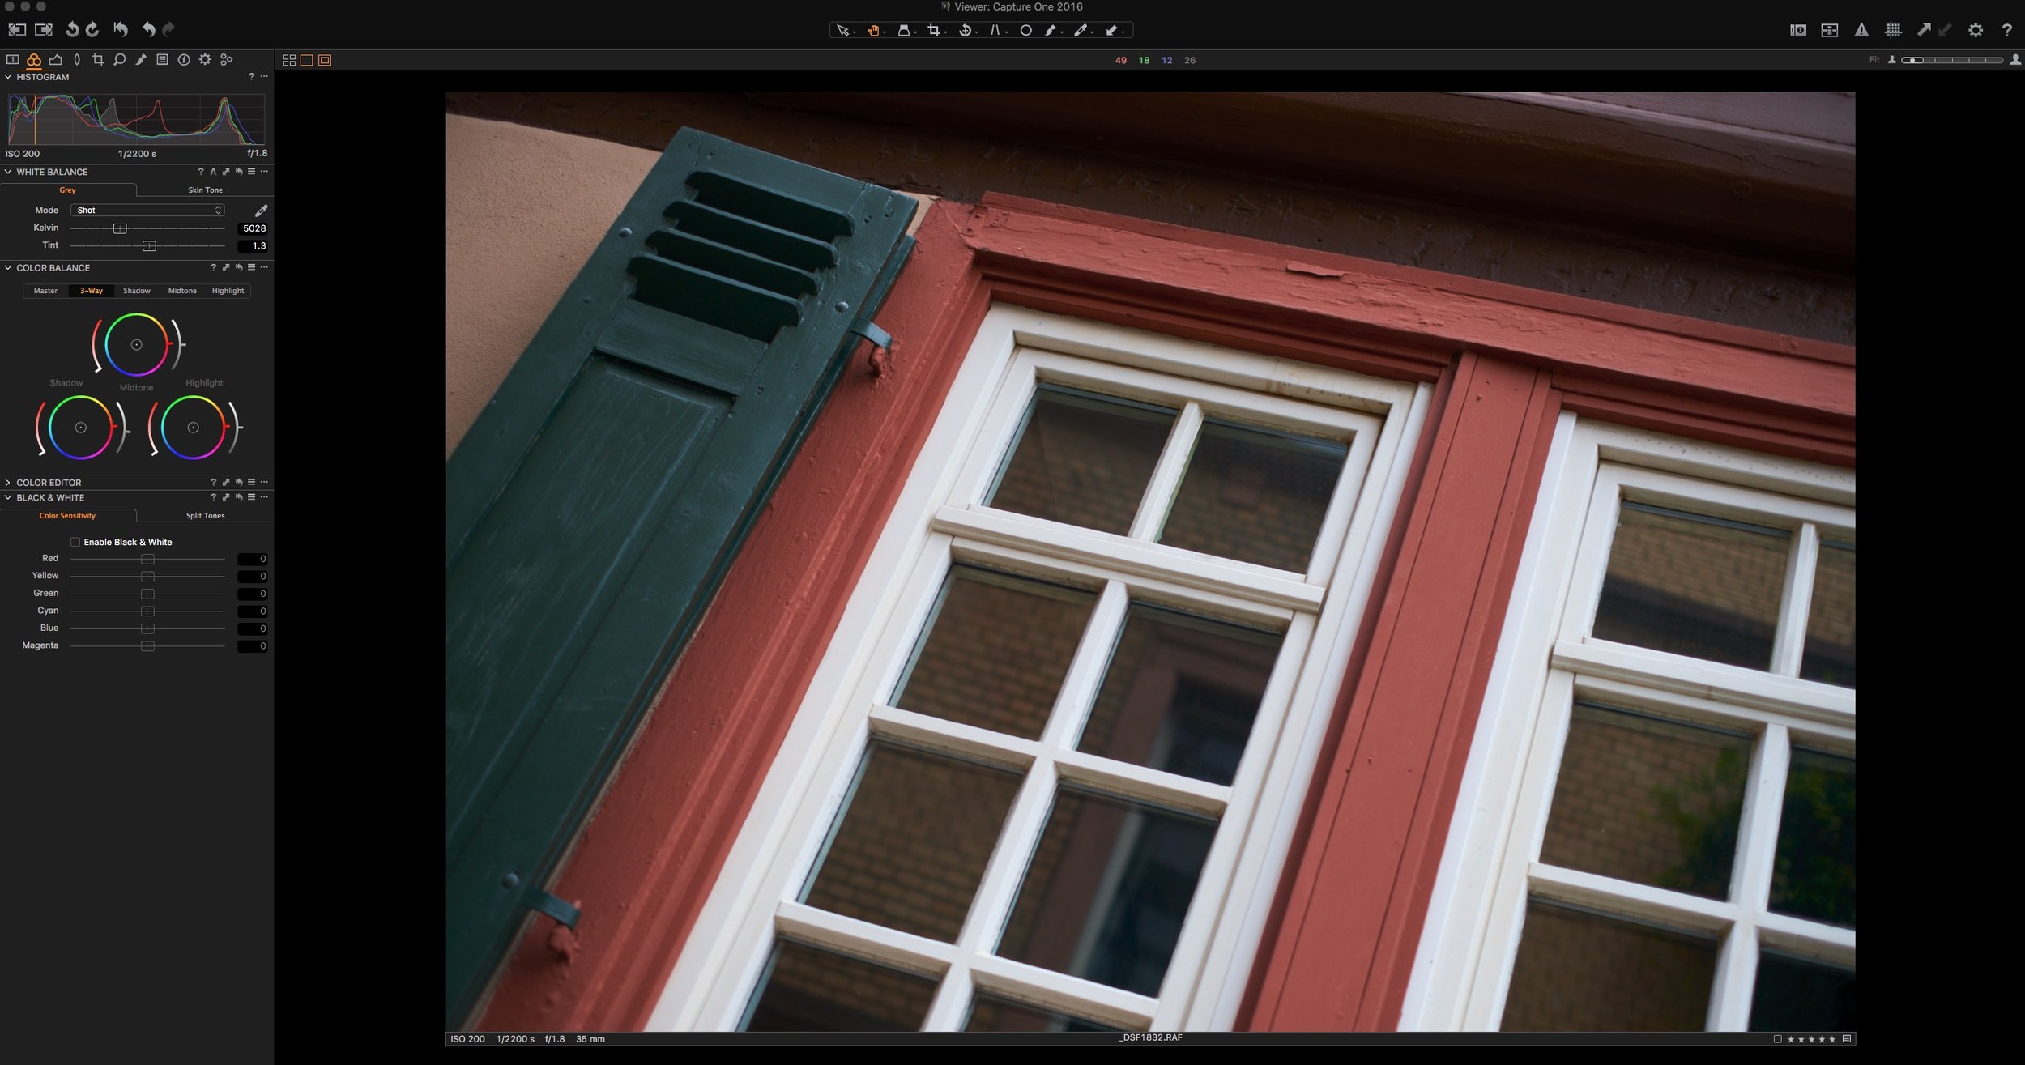Click the five-star rating in viewer footer
2025x1065 pixels.
(x=1811, y=1039)
